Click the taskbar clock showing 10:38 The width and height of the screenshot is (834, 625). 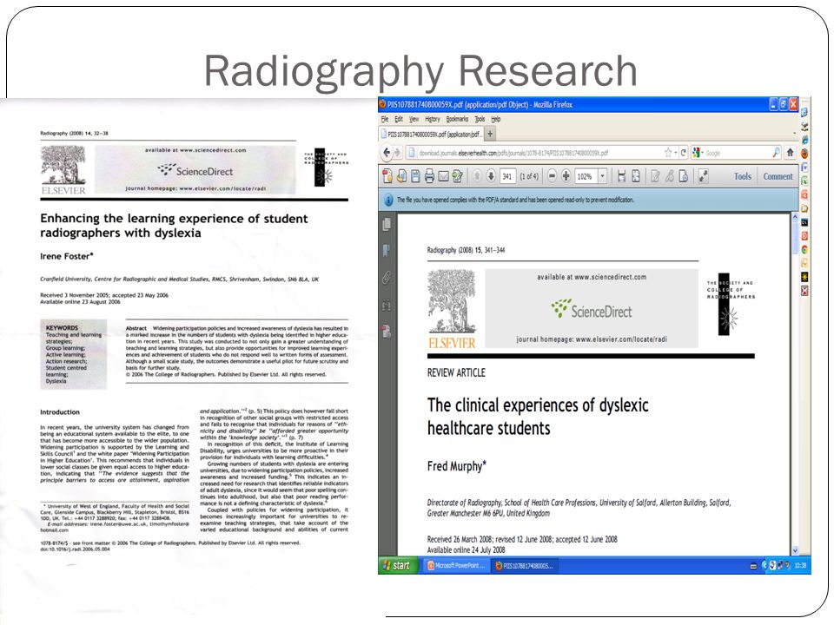(x=800, y=566)
